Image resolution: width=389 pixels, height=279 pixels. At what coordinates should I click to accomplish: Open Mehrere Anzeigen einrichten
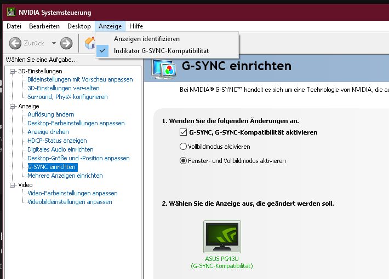tap(65, 176)
